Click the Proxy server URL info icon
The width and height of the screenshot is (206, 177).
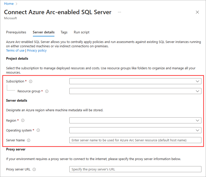[x=34, y=169]
